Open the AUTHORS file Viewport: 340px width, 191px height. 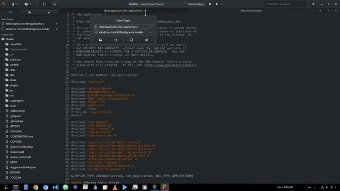tap(16, 132)
